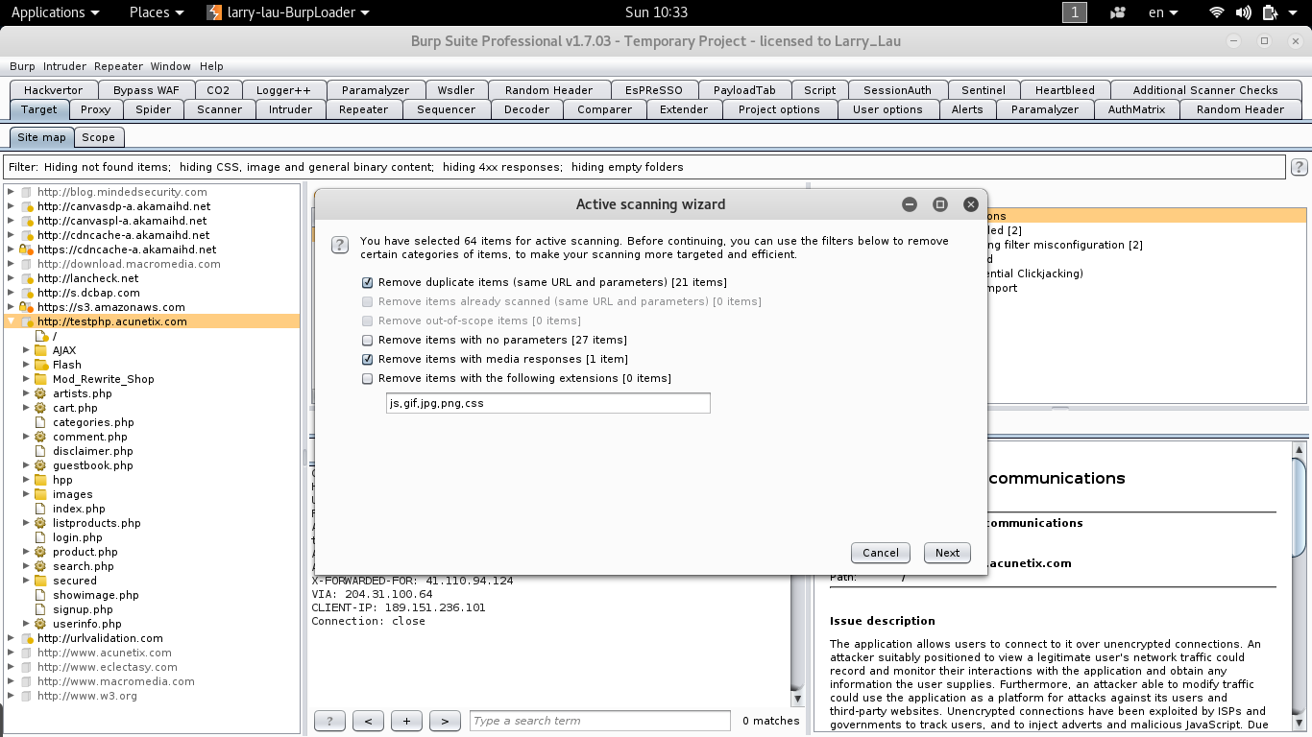Image resolution: width=1312 pixels, height=737 pixels.
Task: Click the search term input field
Action: [x=600, y=721]
